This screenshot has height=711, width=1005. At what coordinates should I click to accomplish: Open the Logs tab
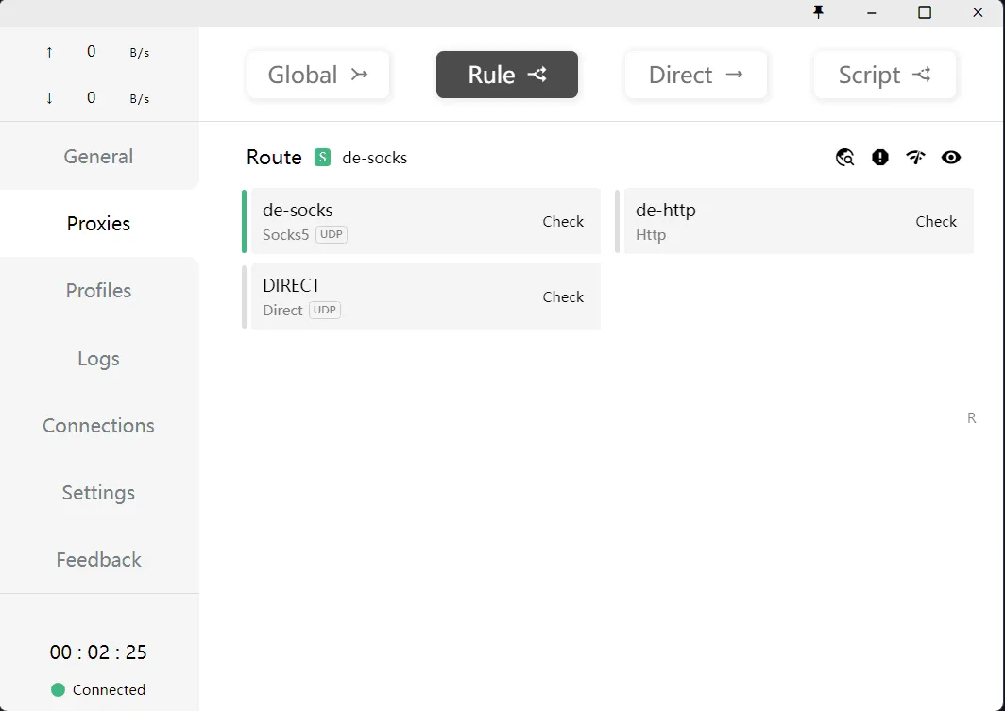coord(98,359)
